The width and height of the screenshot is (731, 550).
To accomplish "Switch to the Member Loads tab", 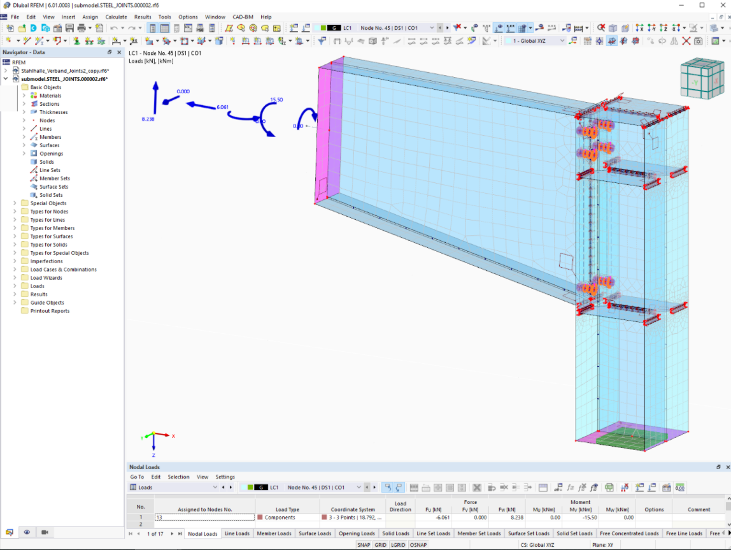I will [x=274, y=533].
